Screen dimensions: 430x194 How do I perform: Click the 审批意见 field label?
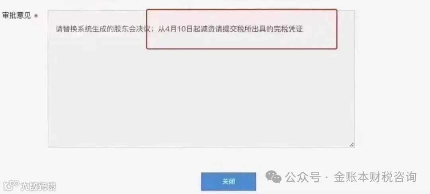(x=16, y=16)
